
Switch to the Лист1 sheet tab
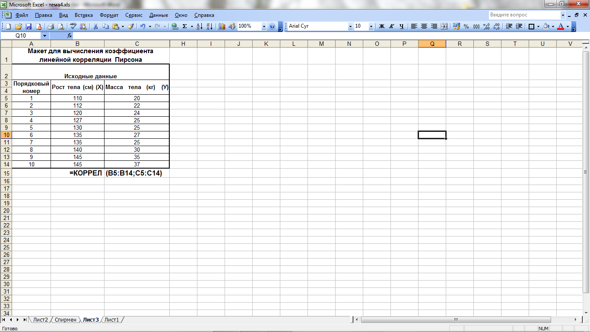tap(111, 320)
